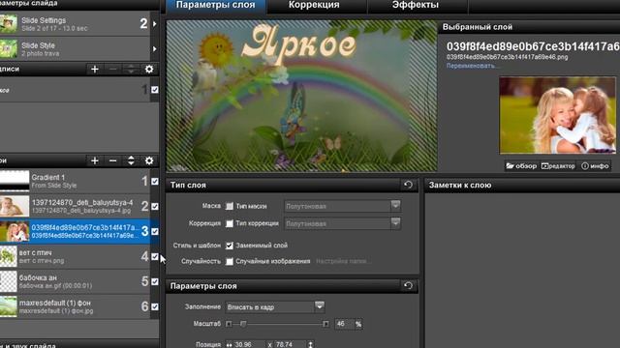Click the Масштаб percent value field
This screenshot has width=620, height=348.
344,324
